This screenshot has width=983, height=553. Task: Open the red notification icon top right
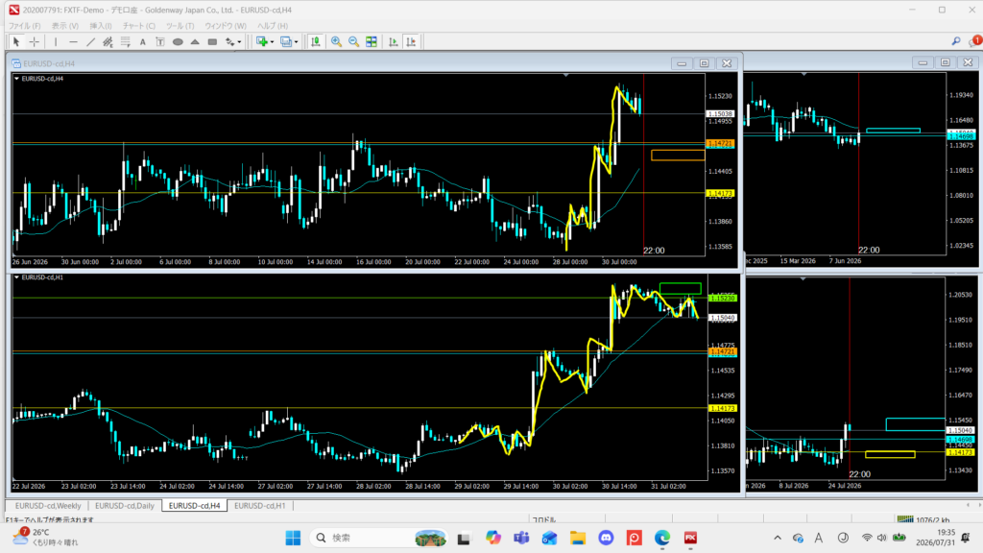pyautogui.click(x=975, y=41)
